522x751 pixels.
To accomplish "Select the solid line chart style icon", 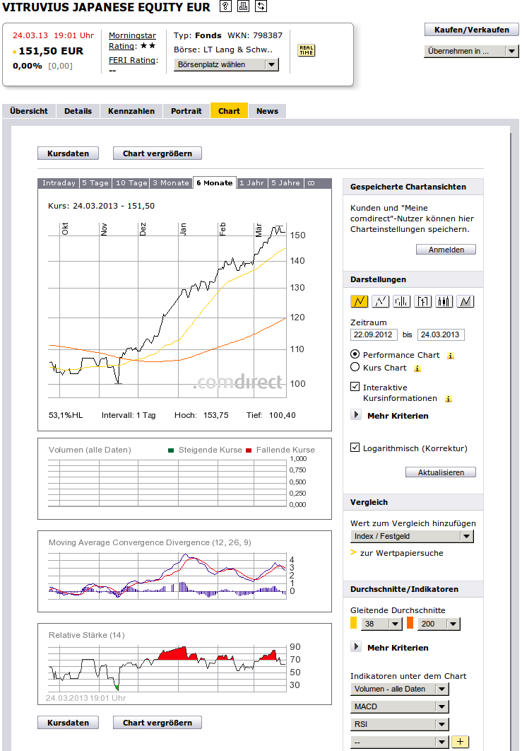I will [x=360, y=301].
